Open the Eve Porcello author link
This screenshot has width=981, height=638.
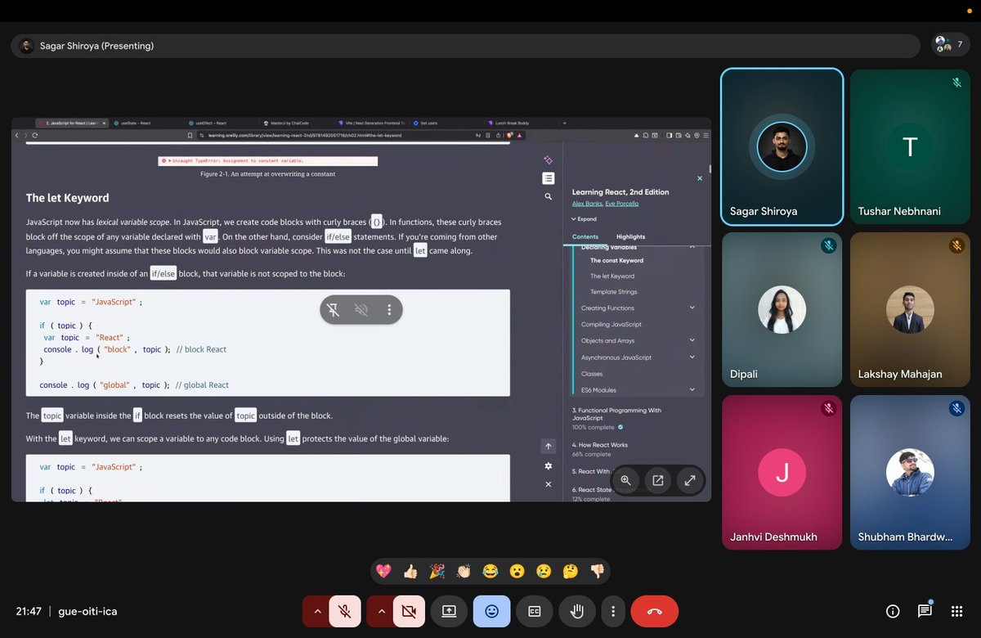623,203
